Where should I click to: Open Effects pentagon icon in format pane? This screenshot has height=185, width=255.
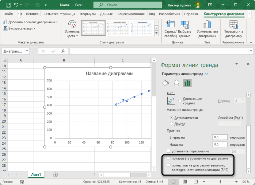point(176,83)
